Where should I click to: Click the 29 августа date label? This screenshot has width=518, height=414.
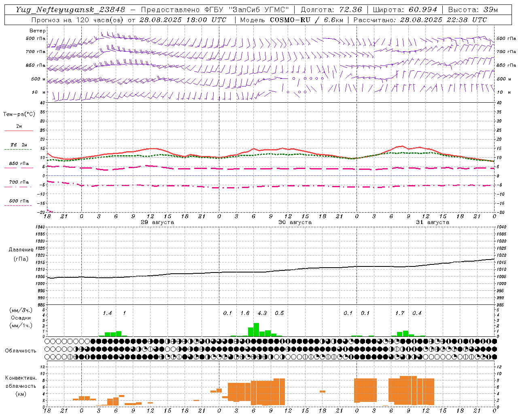pos(157,222)
